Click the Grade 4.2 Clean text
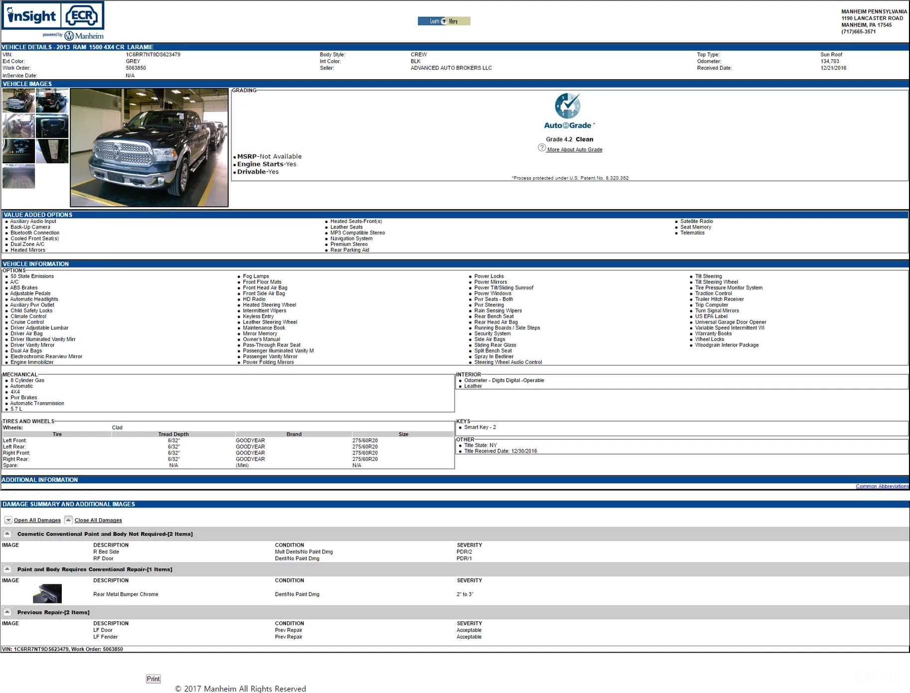 [570, 139]
